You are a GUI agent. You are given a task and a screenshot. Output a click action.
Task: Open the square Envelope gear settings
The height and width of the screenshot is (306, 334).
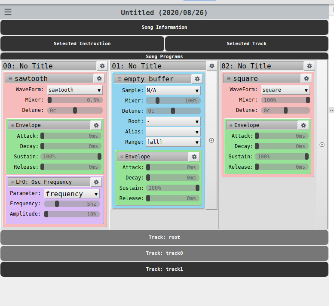[x=303, y=125]
